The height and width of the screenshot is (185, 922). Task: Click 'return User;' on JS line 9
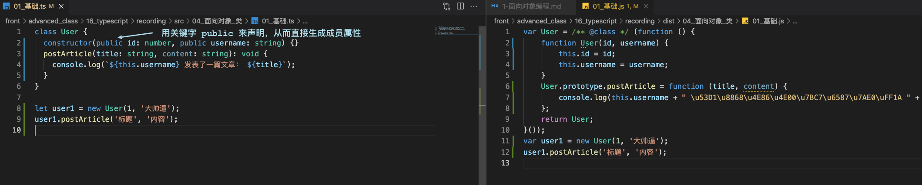click(567, 119)
